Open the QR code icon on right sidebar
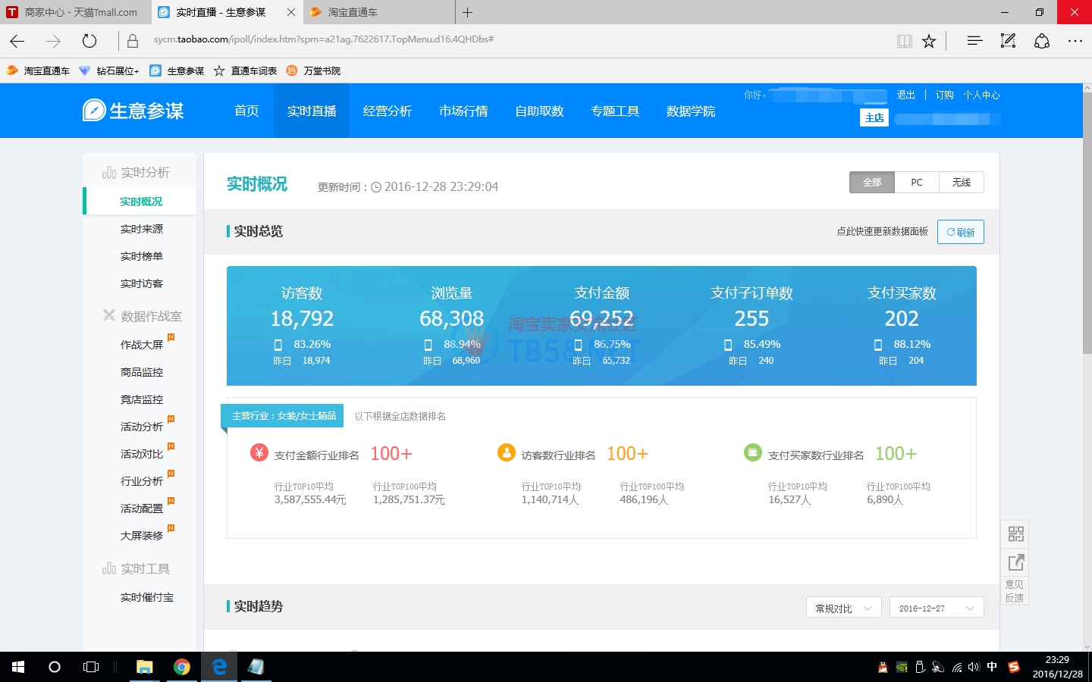This screenshot has width=1092, height=682. click(x=1015, y=534)
